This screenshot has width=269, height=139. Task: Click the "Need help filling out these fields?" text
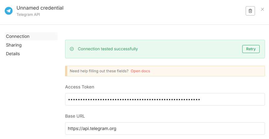pyautogui.click(x=99, y=71)
